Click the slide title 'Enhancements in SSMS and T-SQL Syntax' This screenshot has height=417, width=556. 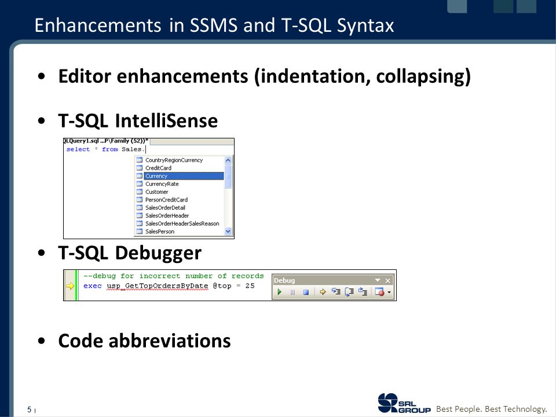tap(214, 25)
